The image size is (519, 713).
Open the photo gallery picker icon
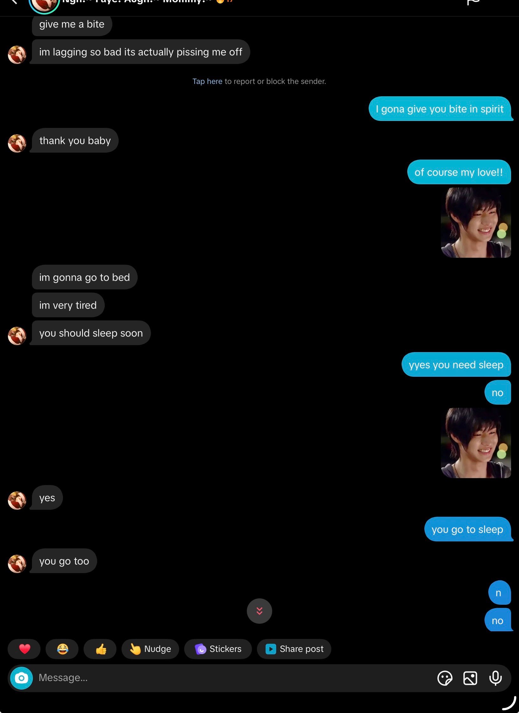(470, 678)
